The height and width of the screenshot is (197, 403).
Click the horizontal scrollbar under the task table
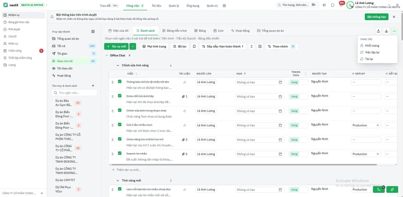click(244, 165)
